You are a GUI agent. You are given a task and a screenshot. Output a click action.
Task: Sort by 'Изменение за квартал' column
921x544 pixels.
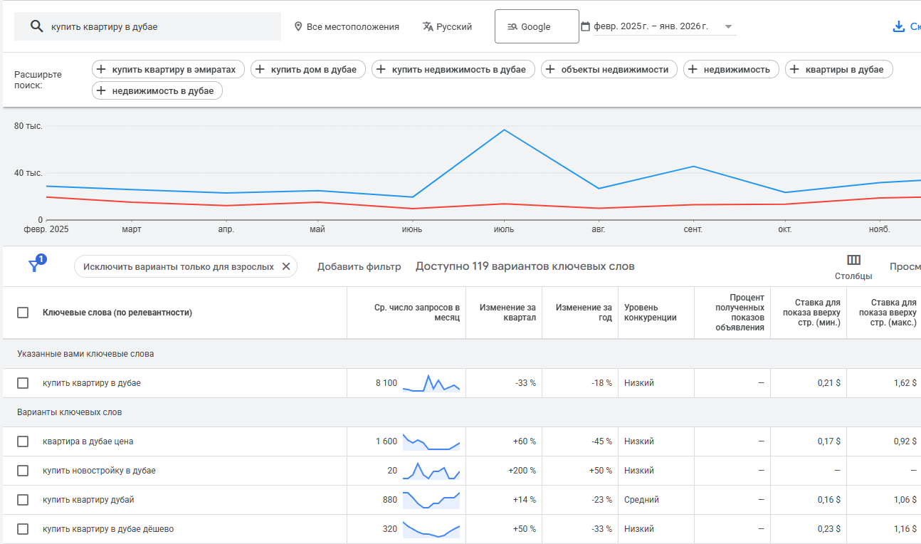(x=507, y=313)
